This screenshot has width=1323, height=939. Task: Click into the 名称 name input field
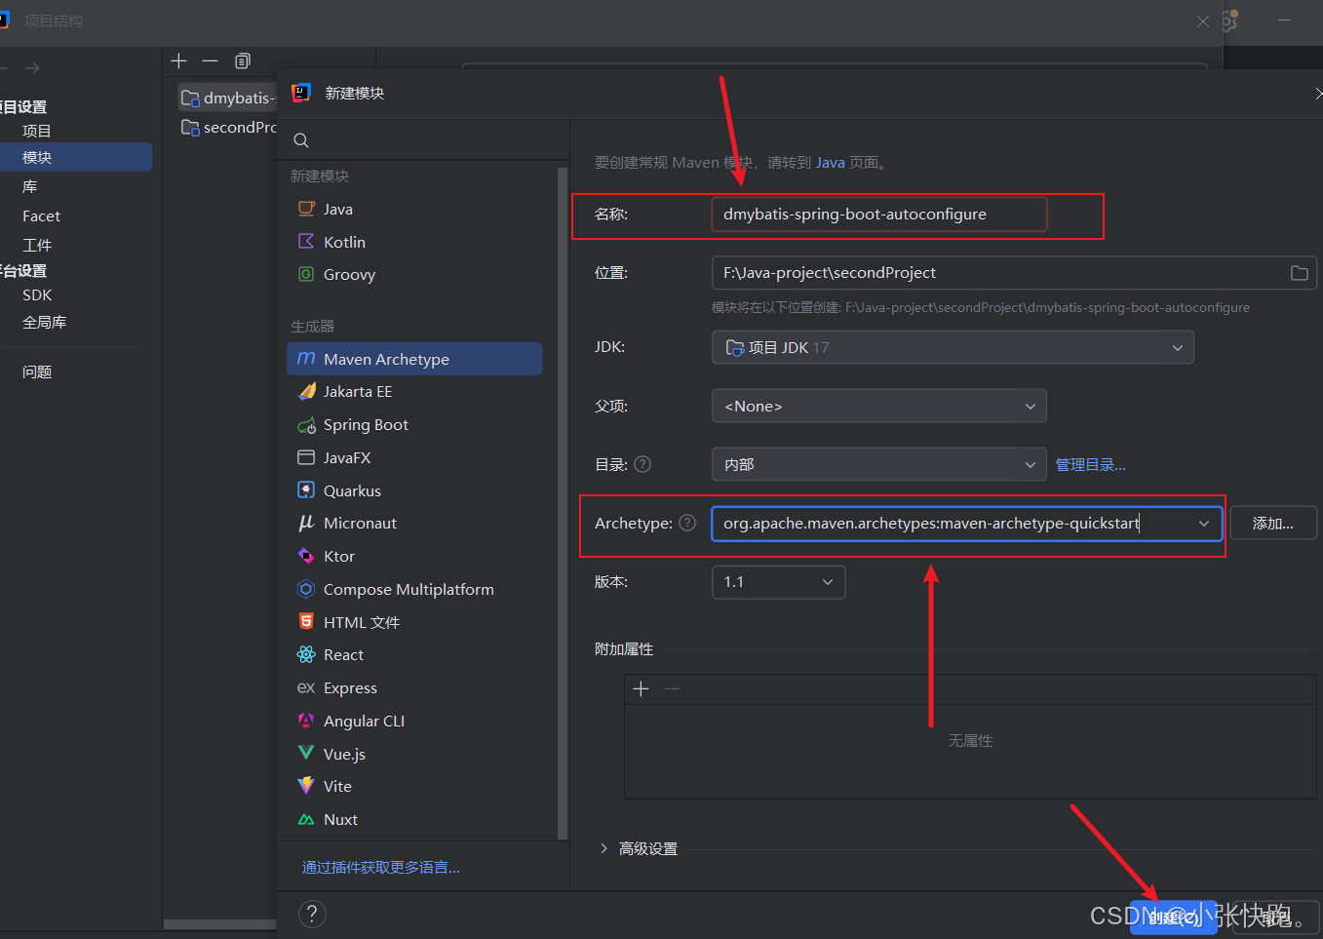[879, 215]
